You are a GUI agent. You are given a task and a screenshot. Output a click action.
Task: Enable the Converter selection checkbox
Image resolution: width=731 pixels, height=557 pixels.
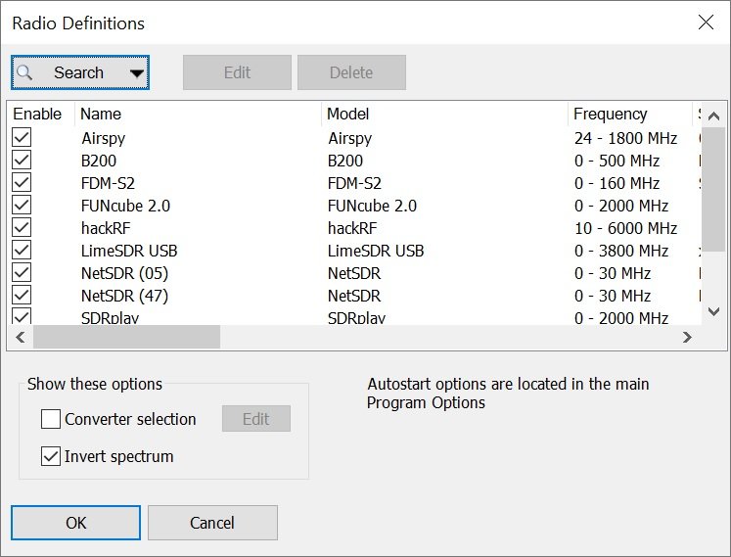tap(50, 419)
